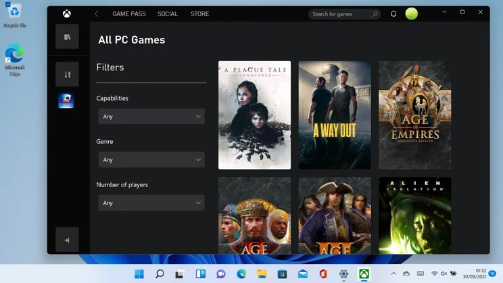Click the battery tray icon
Screen dimensions: 503x283
453,274
